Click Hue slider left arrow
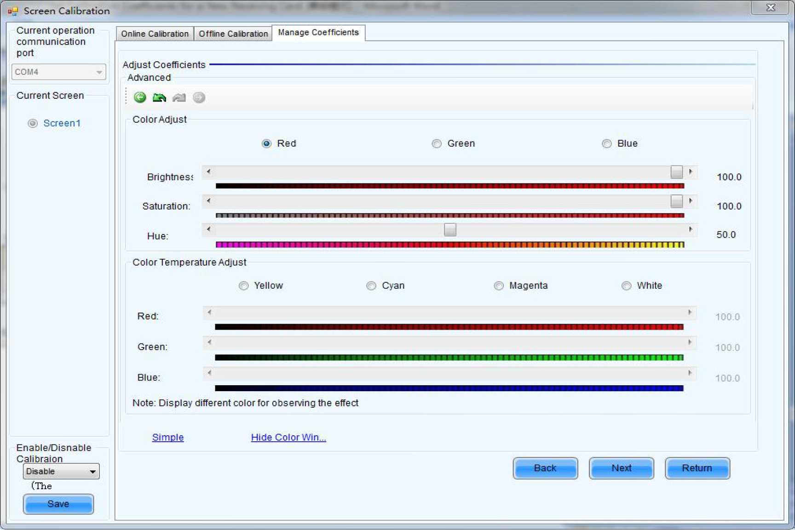The height and width of the screenshot is (530, 795). click(x=208, y=229)
